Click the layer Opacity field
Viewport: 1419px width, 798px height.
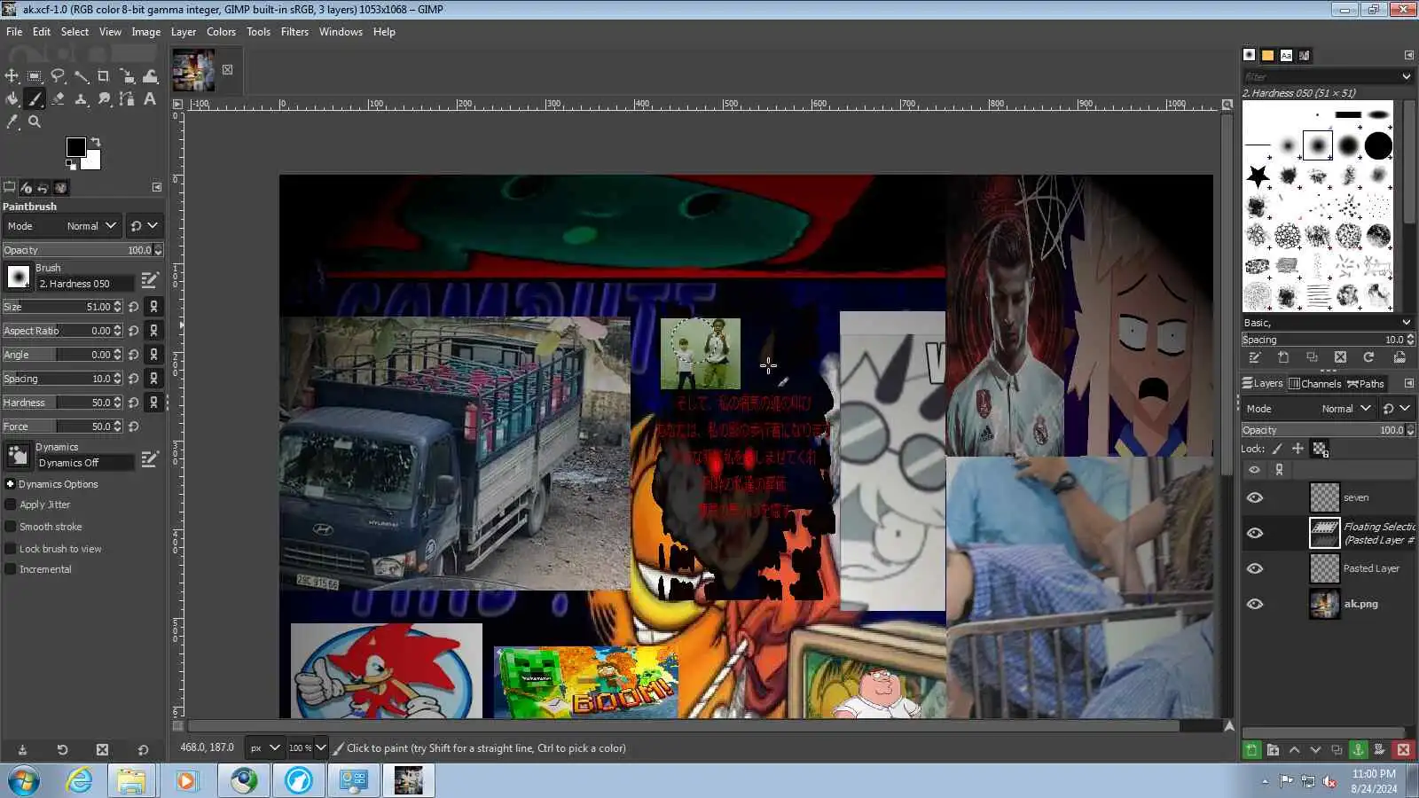pyautogui.click(x=1328, y=430)
